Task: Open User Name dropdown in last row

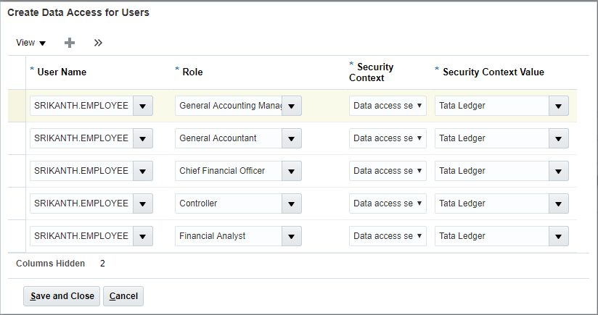Action: coord(142,236)
